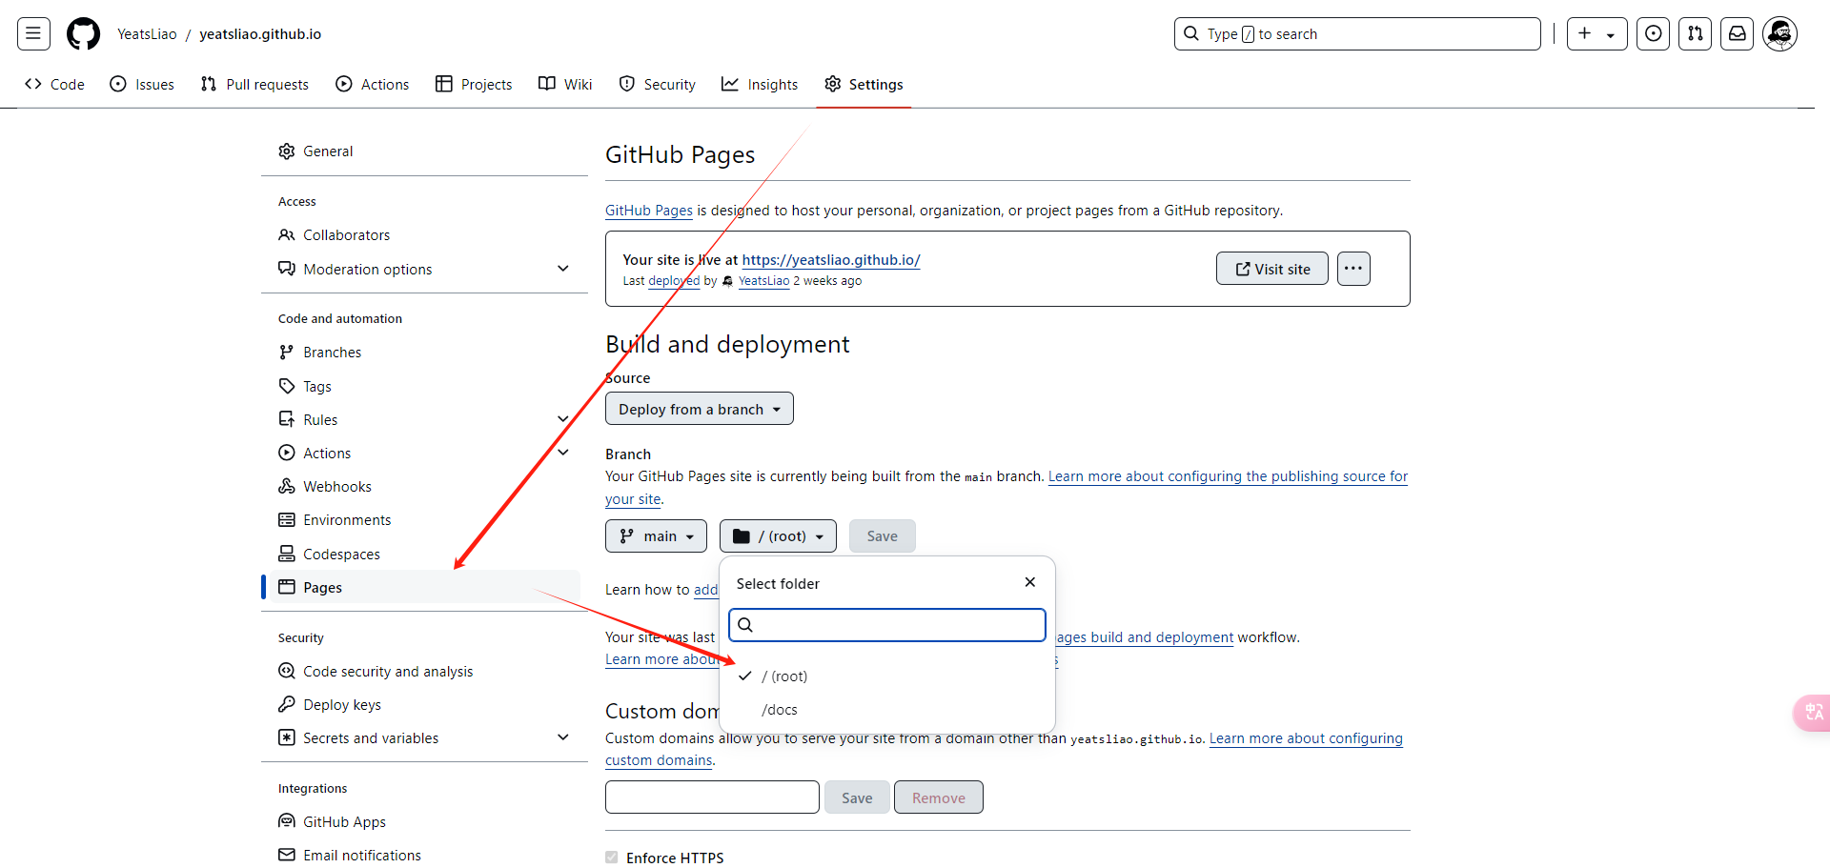Click the Collaborators people icon
Screen dimensions: 1830x868
(286, 235)
